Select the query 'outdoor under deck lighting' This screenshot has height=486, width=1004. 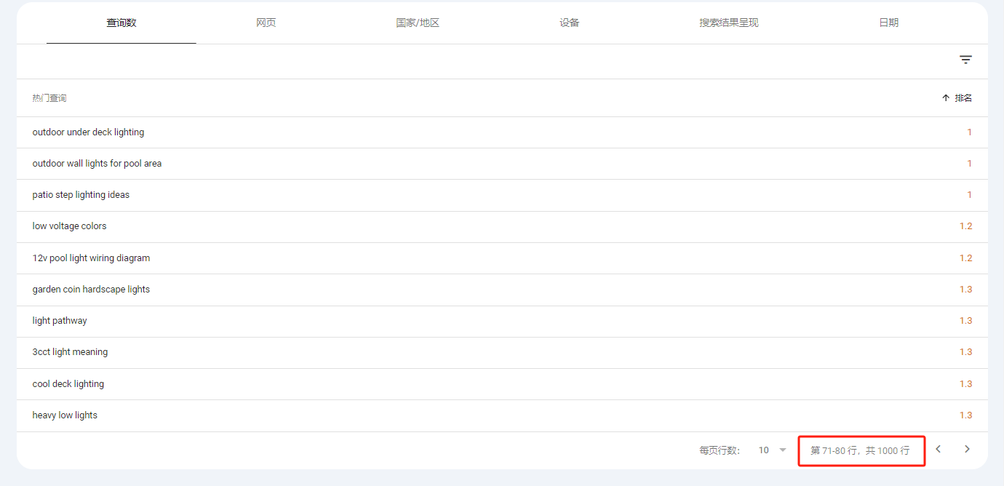coord(88,132)
